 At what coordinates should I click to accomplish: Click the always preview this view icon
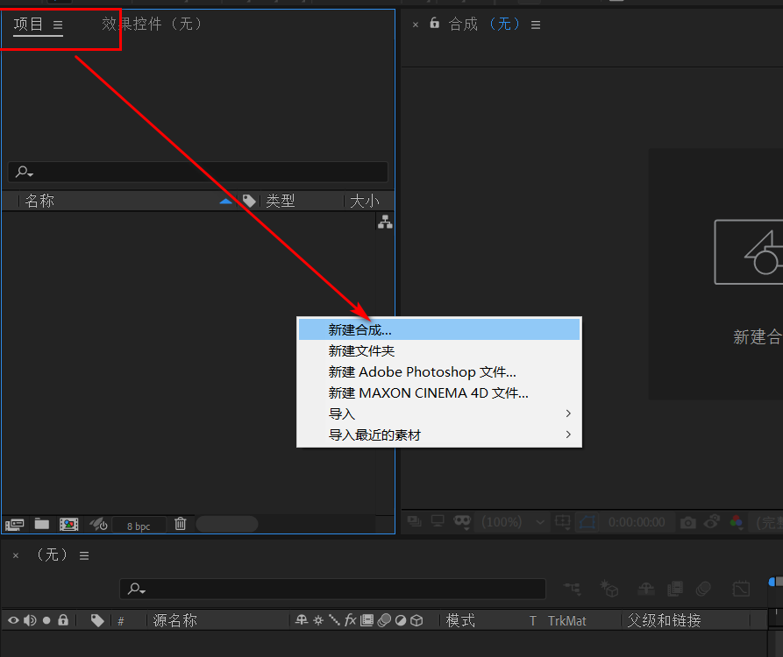point(415,522)
